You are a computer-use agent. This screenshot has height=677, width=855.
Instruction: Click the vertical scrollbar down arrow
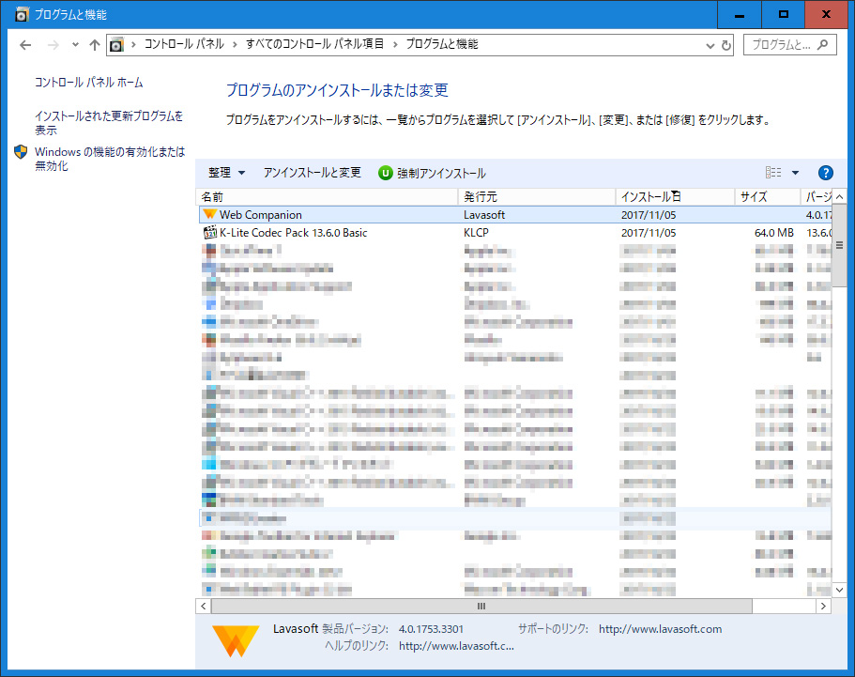pos(839,590)
